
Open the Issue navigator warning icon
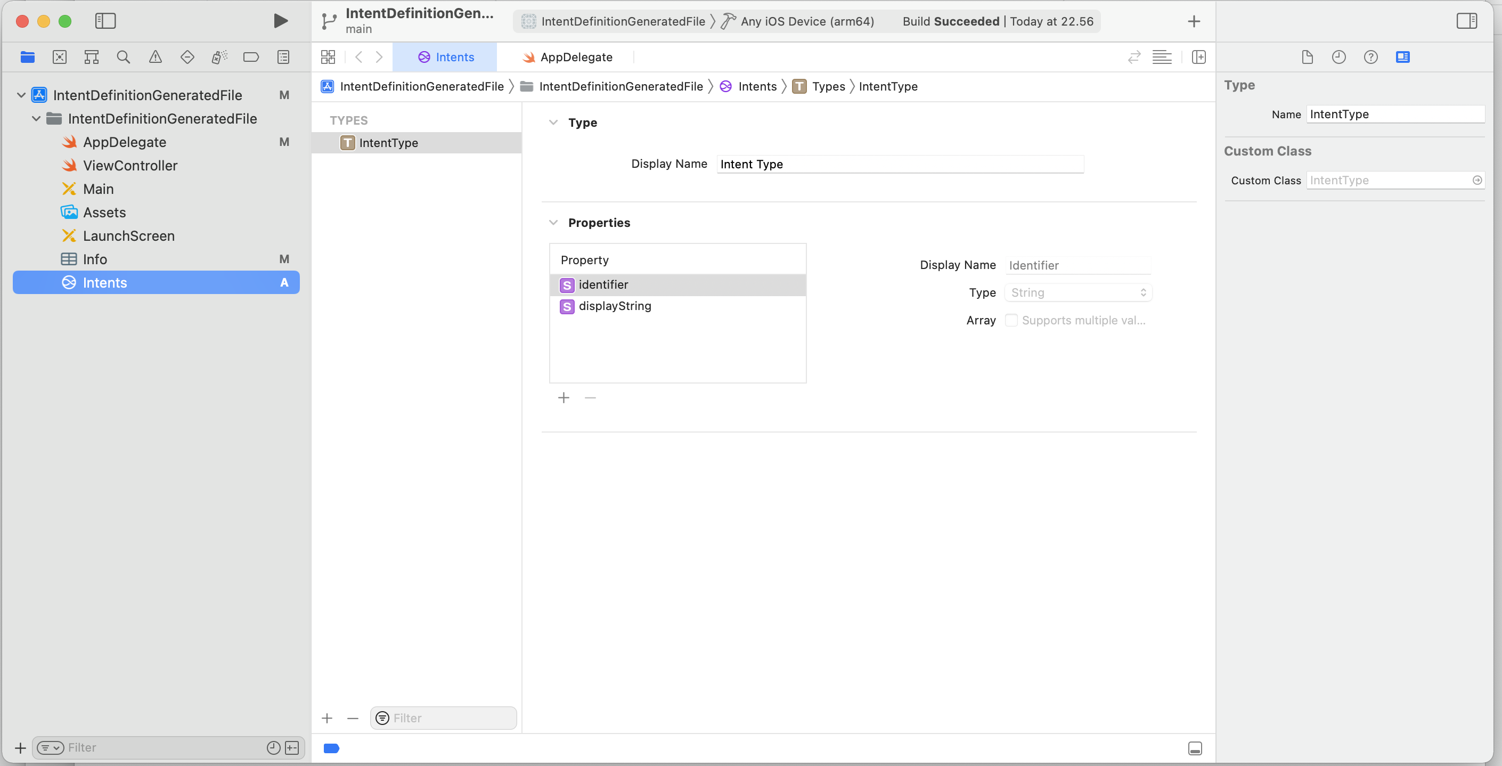[155, 57]
